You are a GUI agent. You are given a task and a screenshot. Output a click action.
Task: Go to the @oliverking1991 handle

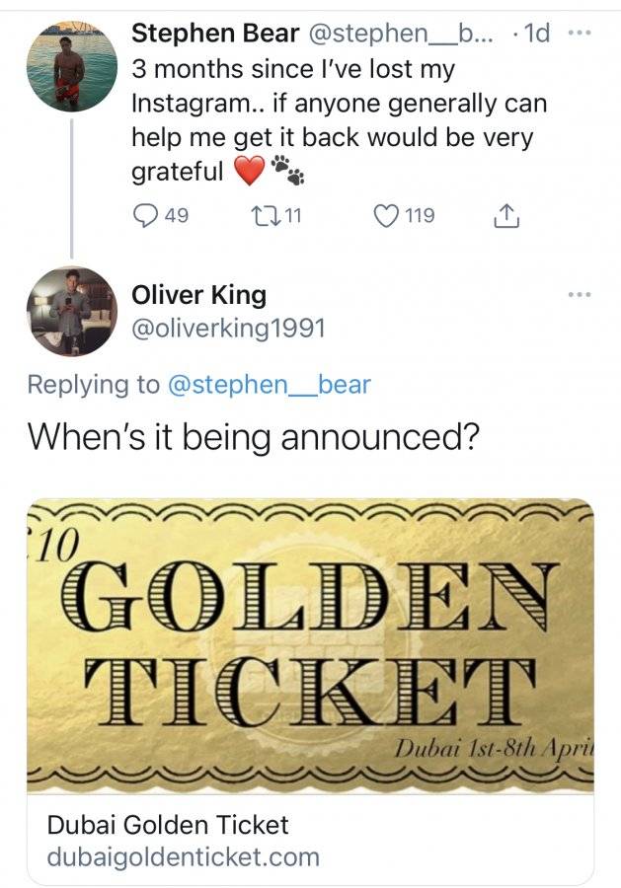[x=228, y=329]
